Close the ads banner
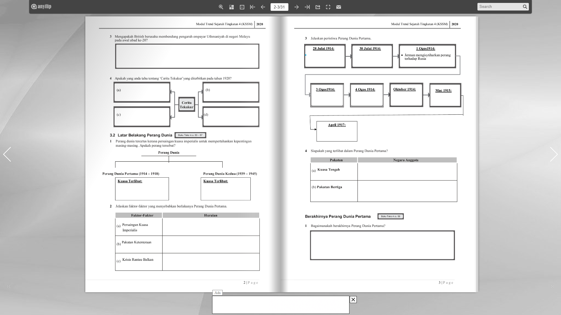This screenshot has height=315, width=561. [x=353, y=300]
